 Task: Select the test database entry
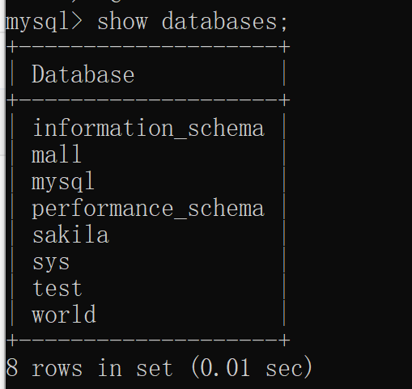tap(57, 288)
